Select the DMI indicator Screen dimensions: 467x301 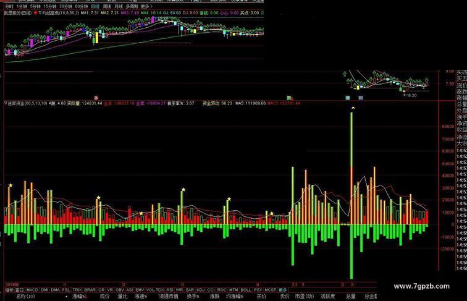(x=44, y=290)
